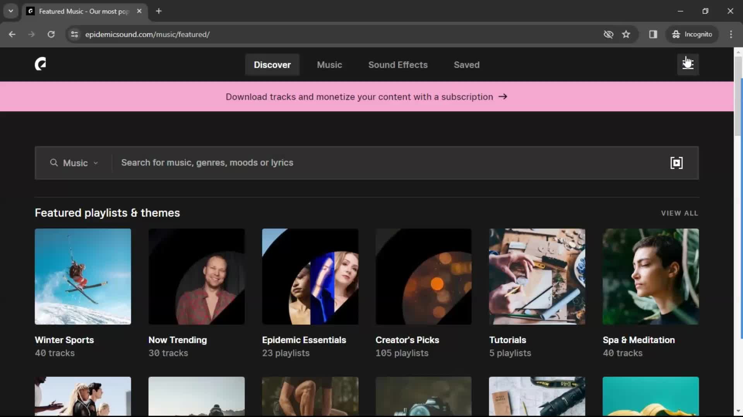Viewport: 743px width, 417px height.
Task: Click the Winter Sports skier thumbnail
Action: pyautogui.click(x=83, y=276)
